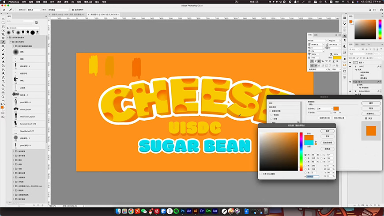384x216 pixels.
Task: Select the Horizontal Type tool
Action: coord(3,82)
